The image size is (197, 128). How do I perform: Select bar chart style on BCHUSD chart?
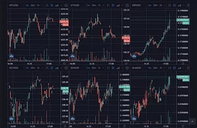pyautogui.click(x=47, y=68)
